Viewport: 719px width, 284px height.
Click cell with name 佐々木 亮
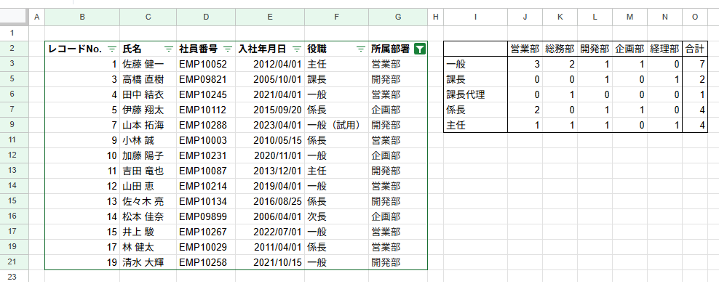[x=148, y=201]
